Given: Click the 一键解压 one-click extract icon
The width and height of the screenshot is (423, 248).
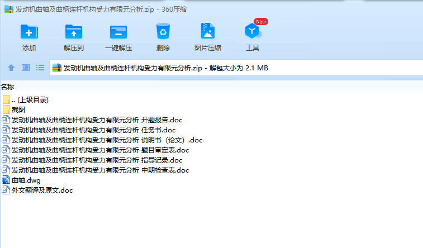Looking at the screenshot, I should click(x=118, y=32).
